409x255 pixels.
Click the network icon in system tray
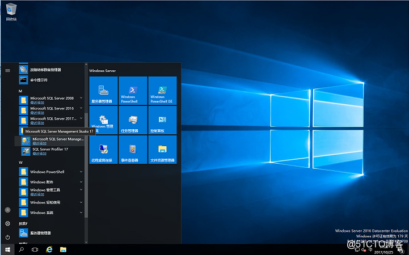click(x=357, y=249)
